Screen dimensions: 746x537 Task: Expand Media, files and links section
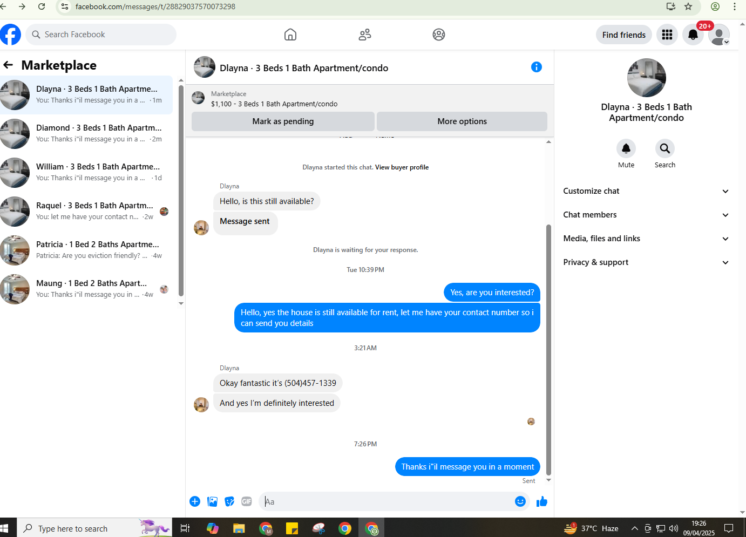coord(646,239)
